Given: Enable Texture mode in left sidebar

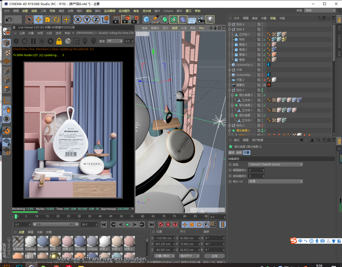Looking at the screenshot, I should 7,52.
